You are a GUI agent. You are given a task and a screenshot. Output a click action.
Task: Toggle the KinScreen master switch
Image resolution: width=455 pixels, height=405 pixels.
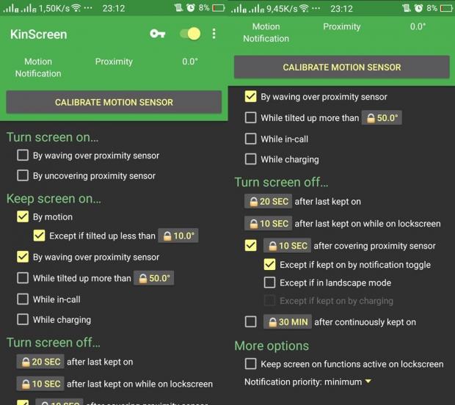(x=190, y=34)
